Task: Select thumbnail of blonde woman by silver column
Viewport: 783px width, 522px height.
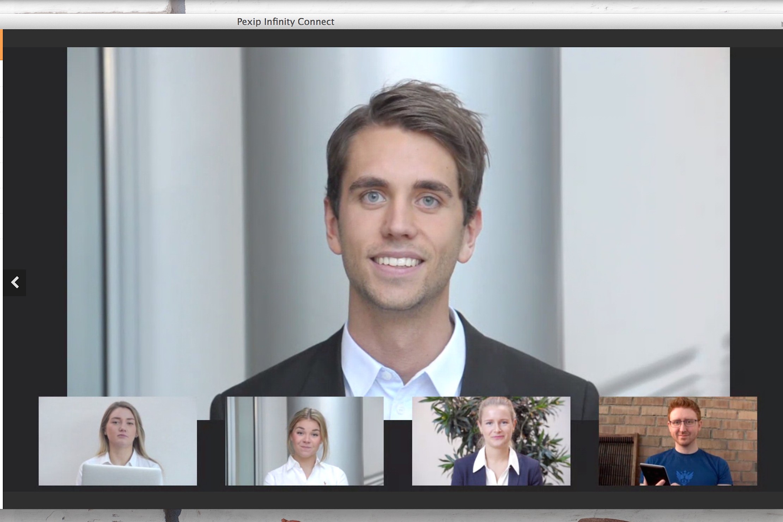Action: click(x=304, y=441)
